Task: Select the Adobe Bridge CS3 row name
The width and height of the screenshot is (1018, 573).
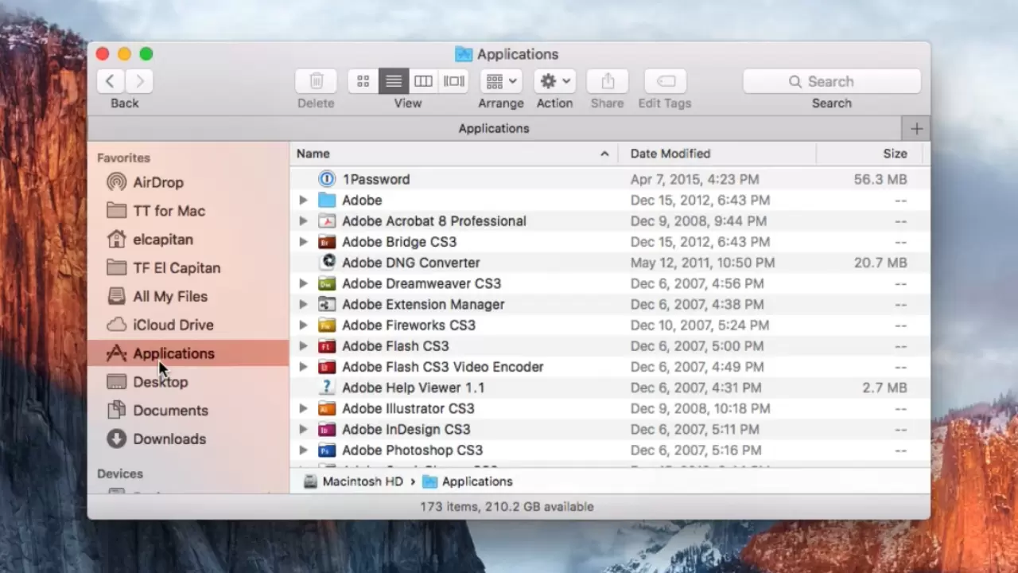Action: click(x=399, y=242)
